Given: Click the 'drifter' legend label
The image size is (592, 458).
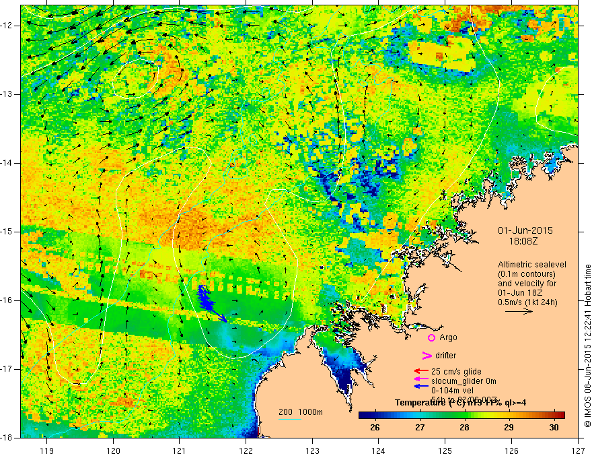Looking at the screenshot, I should pos(446,356).
